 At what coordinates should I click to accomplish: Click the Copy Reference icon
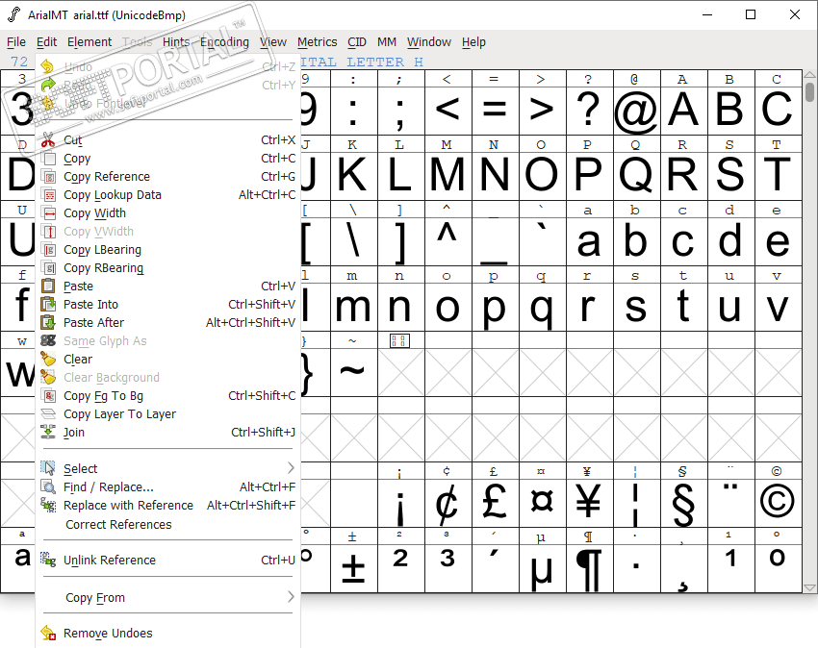[x=48, y=177]
